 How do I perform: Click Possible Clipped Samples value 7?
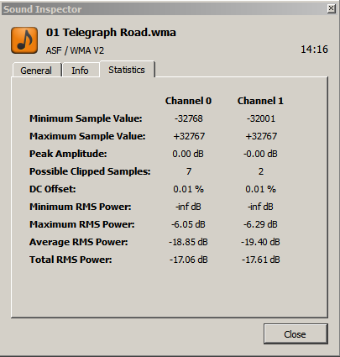point(189,171)
